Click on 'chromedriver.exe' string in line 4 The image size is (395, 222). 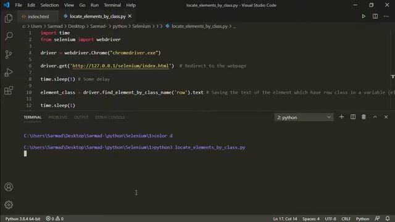click(134, 53)
